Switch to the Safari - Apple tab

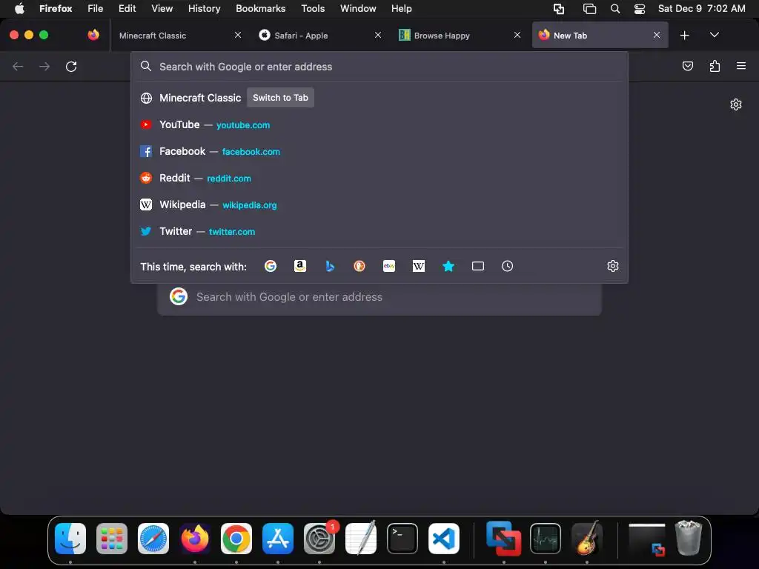tap(319, 35)
